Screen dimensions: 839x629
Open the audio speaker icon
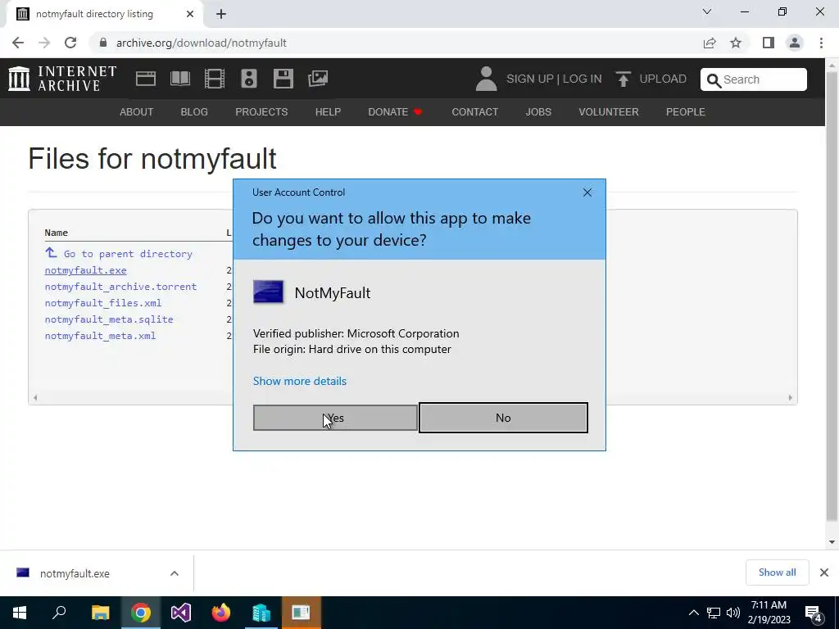click(249, 79)
